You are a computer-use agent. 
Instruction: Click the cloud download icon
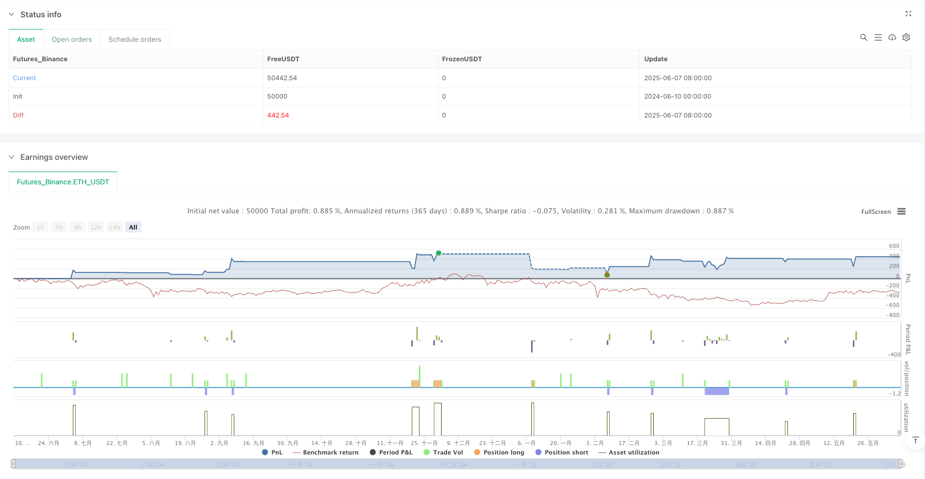click(892, 37)
